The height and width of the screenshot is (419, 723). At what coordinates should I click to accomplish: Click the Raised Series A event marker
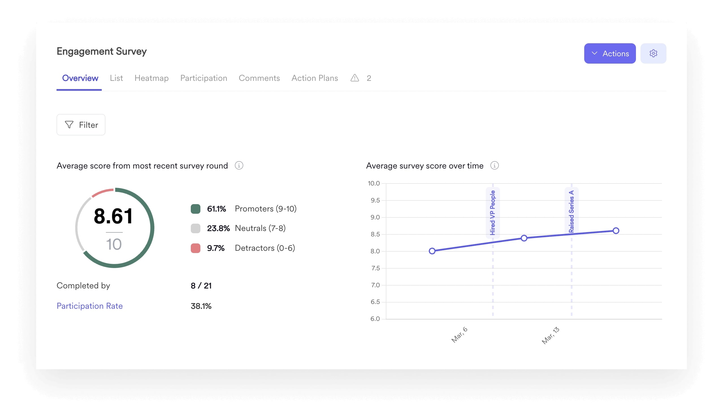click(571, 211)
